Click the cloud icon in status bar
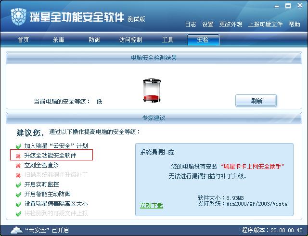This screenshot has width=308, height=236. 16,230
